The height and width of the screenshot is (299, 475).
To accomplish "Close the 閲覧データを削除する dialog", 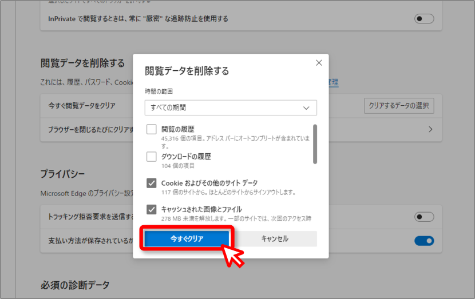I will tap(319, 63).
